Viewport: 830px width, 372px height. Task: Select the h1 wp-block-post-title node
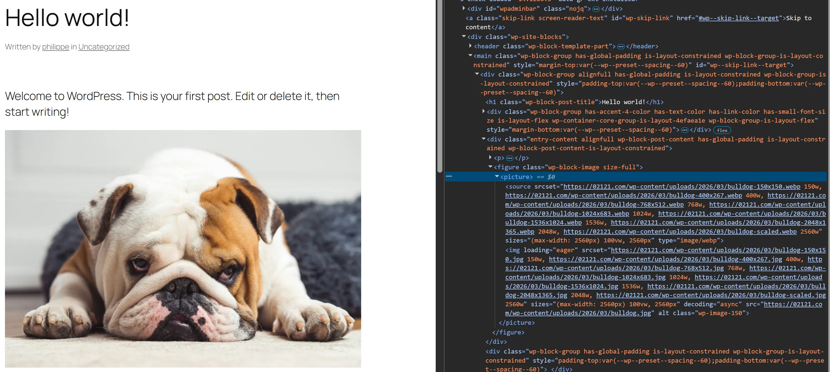point(575,102)
